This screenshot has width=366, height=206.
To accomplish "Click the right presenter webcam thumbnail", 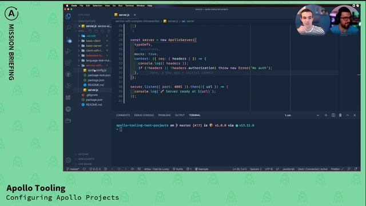I will point(345,21).
